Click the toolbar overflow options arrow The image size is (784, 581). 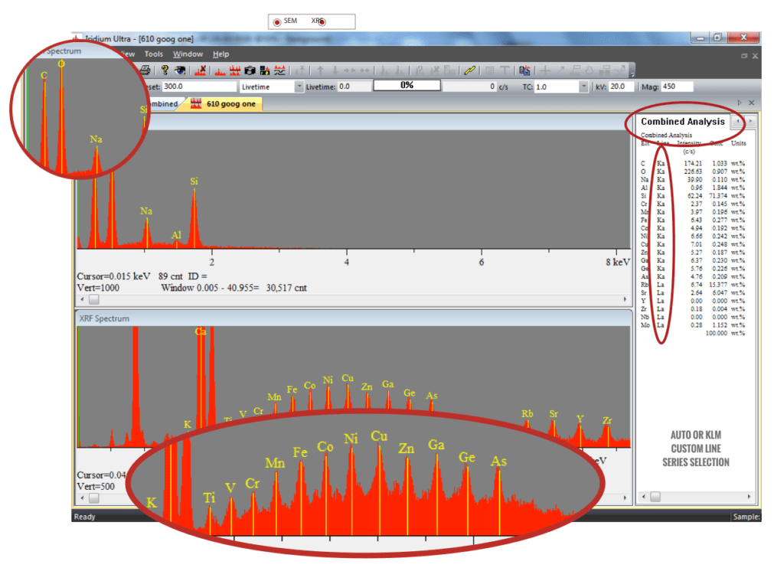point(632,73)
